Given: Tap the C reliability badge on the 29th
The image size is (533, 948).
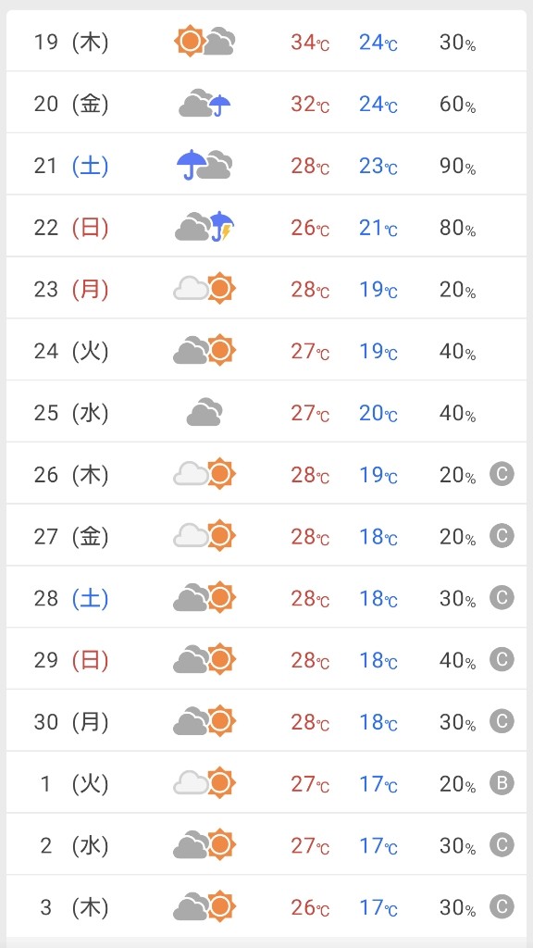Looking at the screenshot, I should tap(502, 659).
